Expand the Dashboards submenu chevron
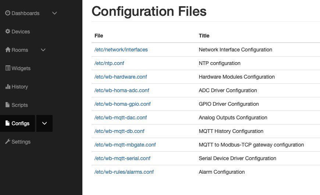The width and height of the screenshot is (320, 195). (54, 13)
